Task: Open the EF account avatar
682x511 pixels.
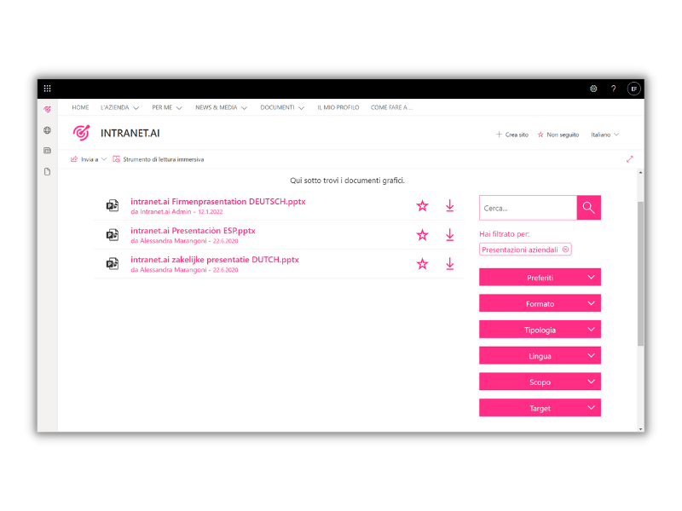Action: (633, 88)
